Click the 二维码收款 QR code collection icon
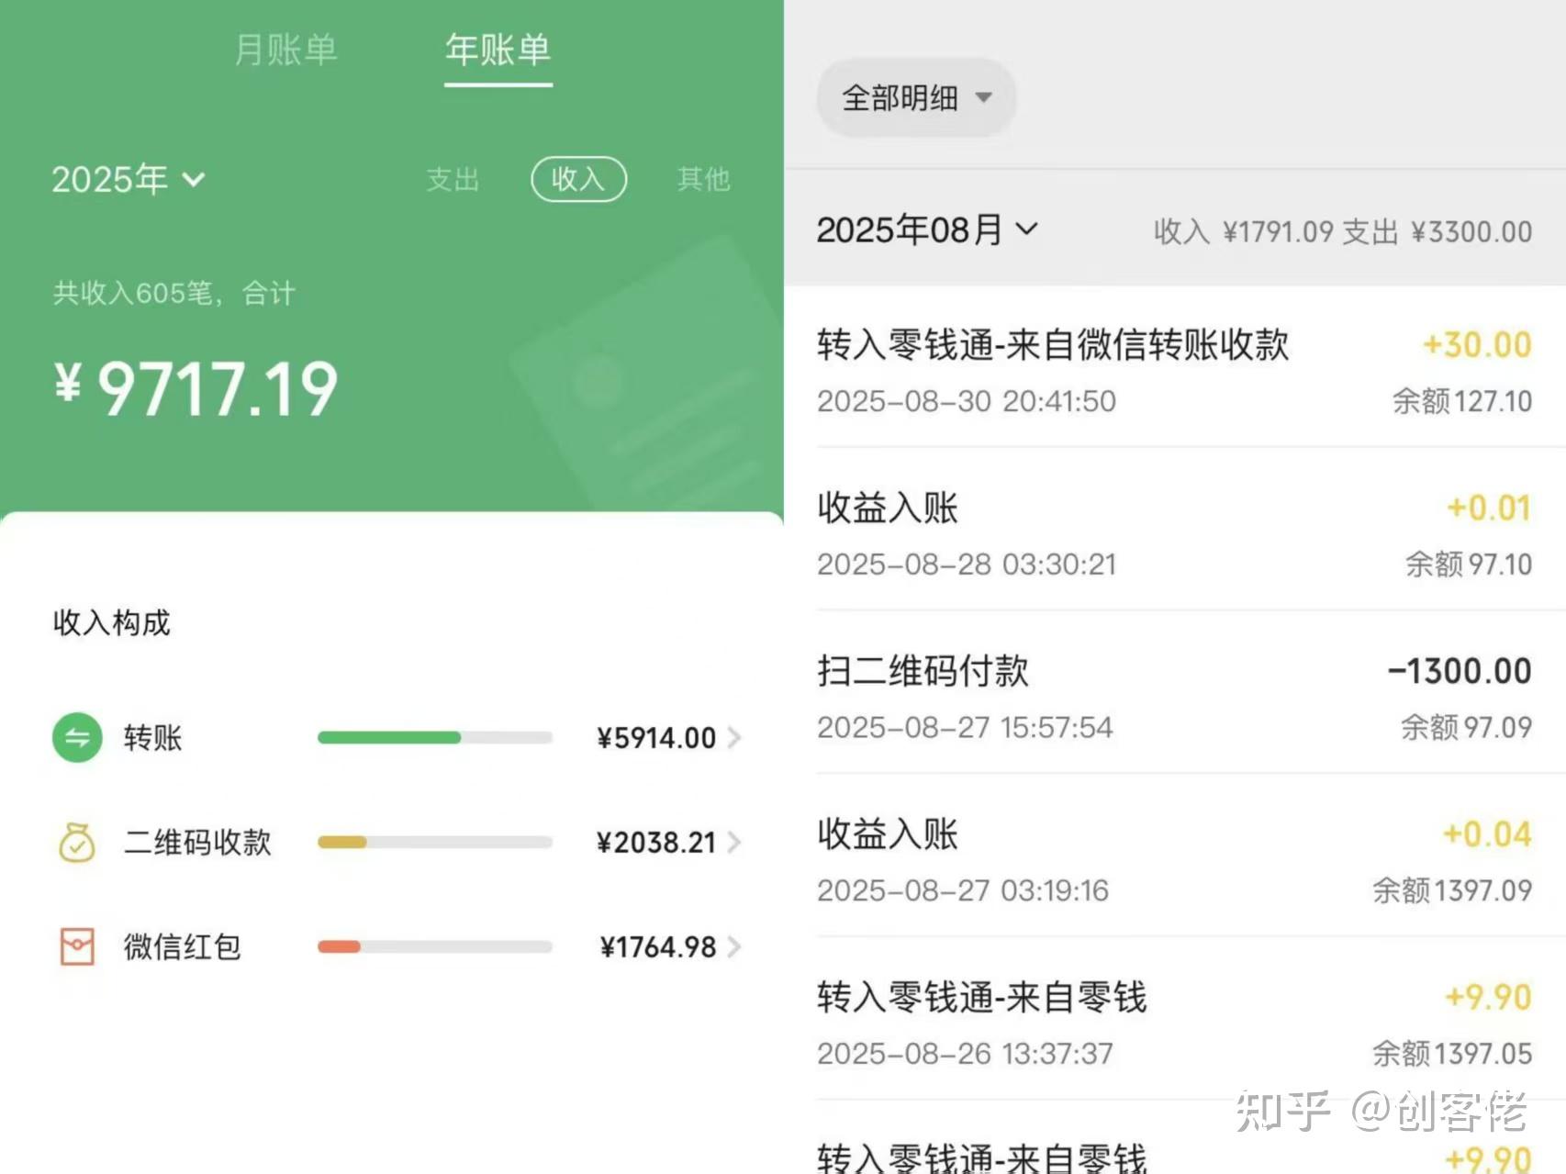This screenshot has height=1174, width=1566. [77, 843]
